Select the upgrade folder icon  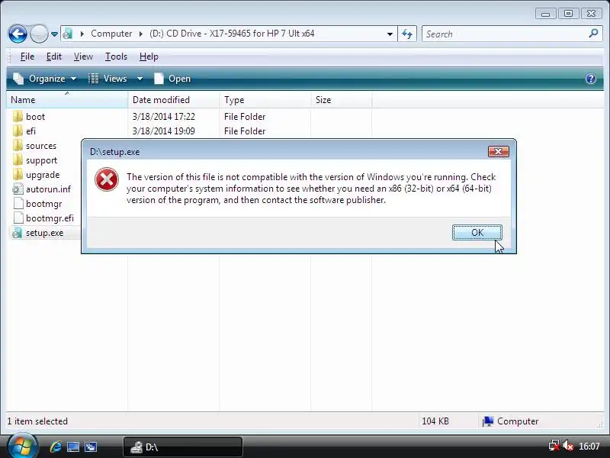tap(18, 175)
